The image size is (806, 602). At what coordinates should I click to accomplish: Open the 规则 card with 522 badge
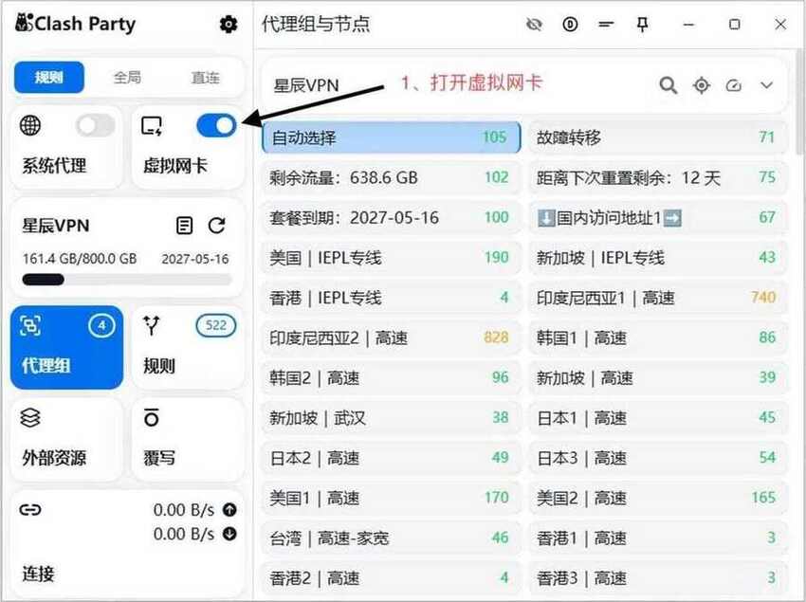click(x=188, y=348)
